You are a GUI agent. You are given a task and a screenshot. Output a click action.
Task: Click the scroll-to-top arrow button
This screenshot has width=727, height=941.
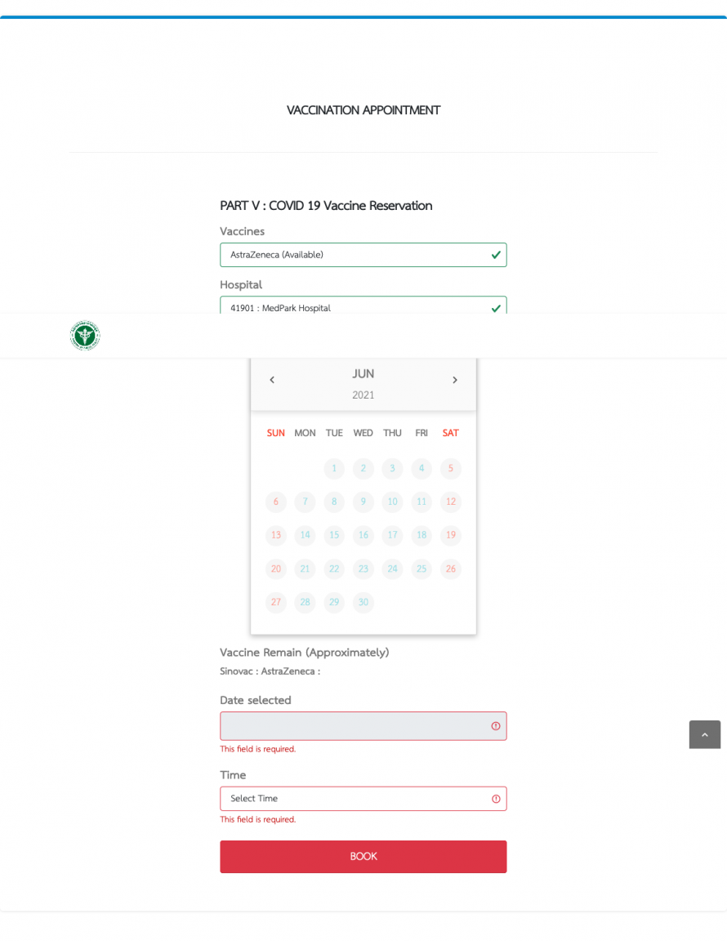click(704, 734)
